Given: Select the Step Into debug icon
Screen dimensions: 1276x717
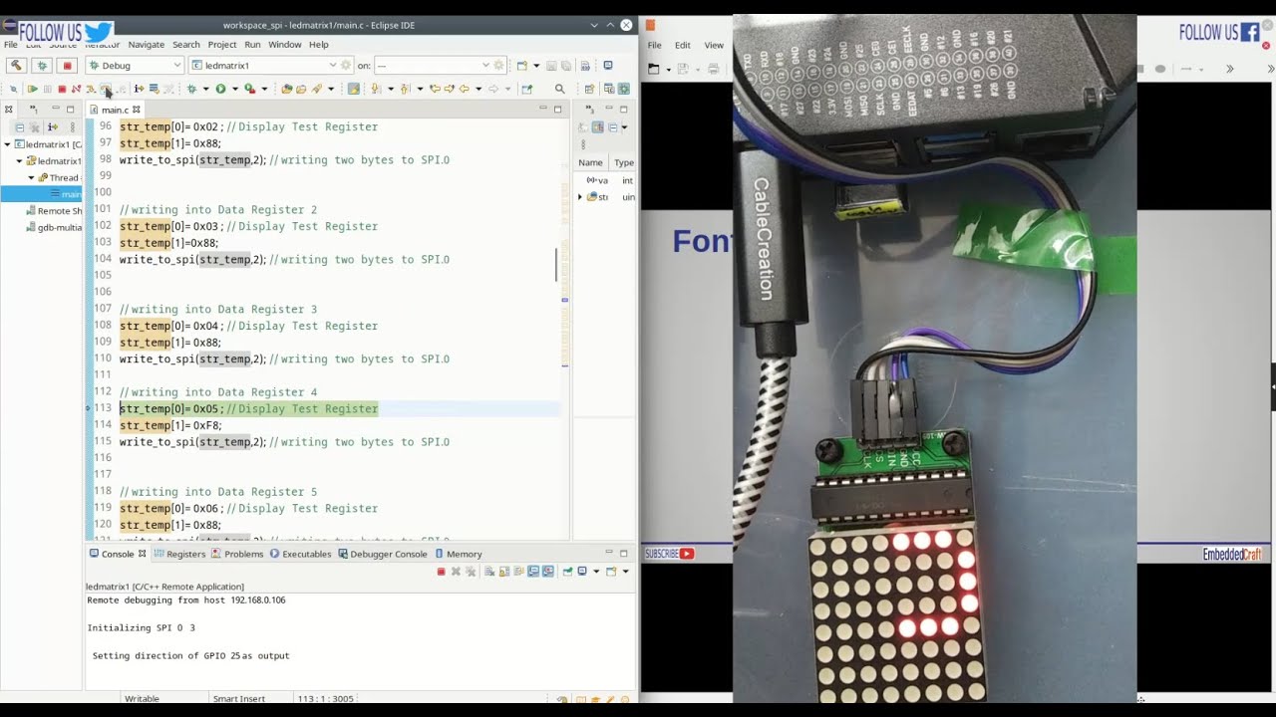Looking at the screenshot, I should pos(91,89).
